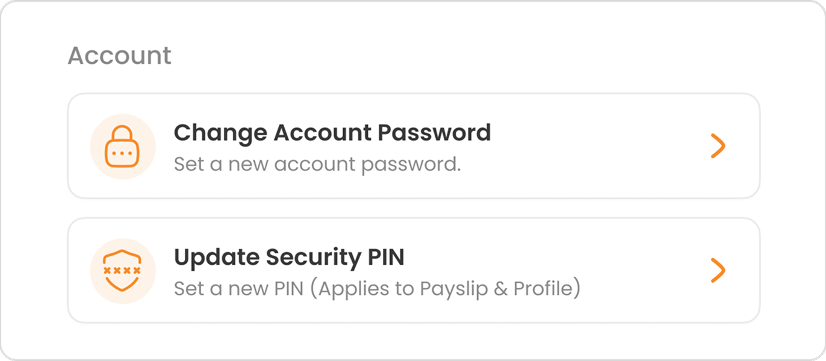Open Update Security PIN via its chevron
Image resolution: width=826 pixels, height=361 pixels.
point(718,271)
